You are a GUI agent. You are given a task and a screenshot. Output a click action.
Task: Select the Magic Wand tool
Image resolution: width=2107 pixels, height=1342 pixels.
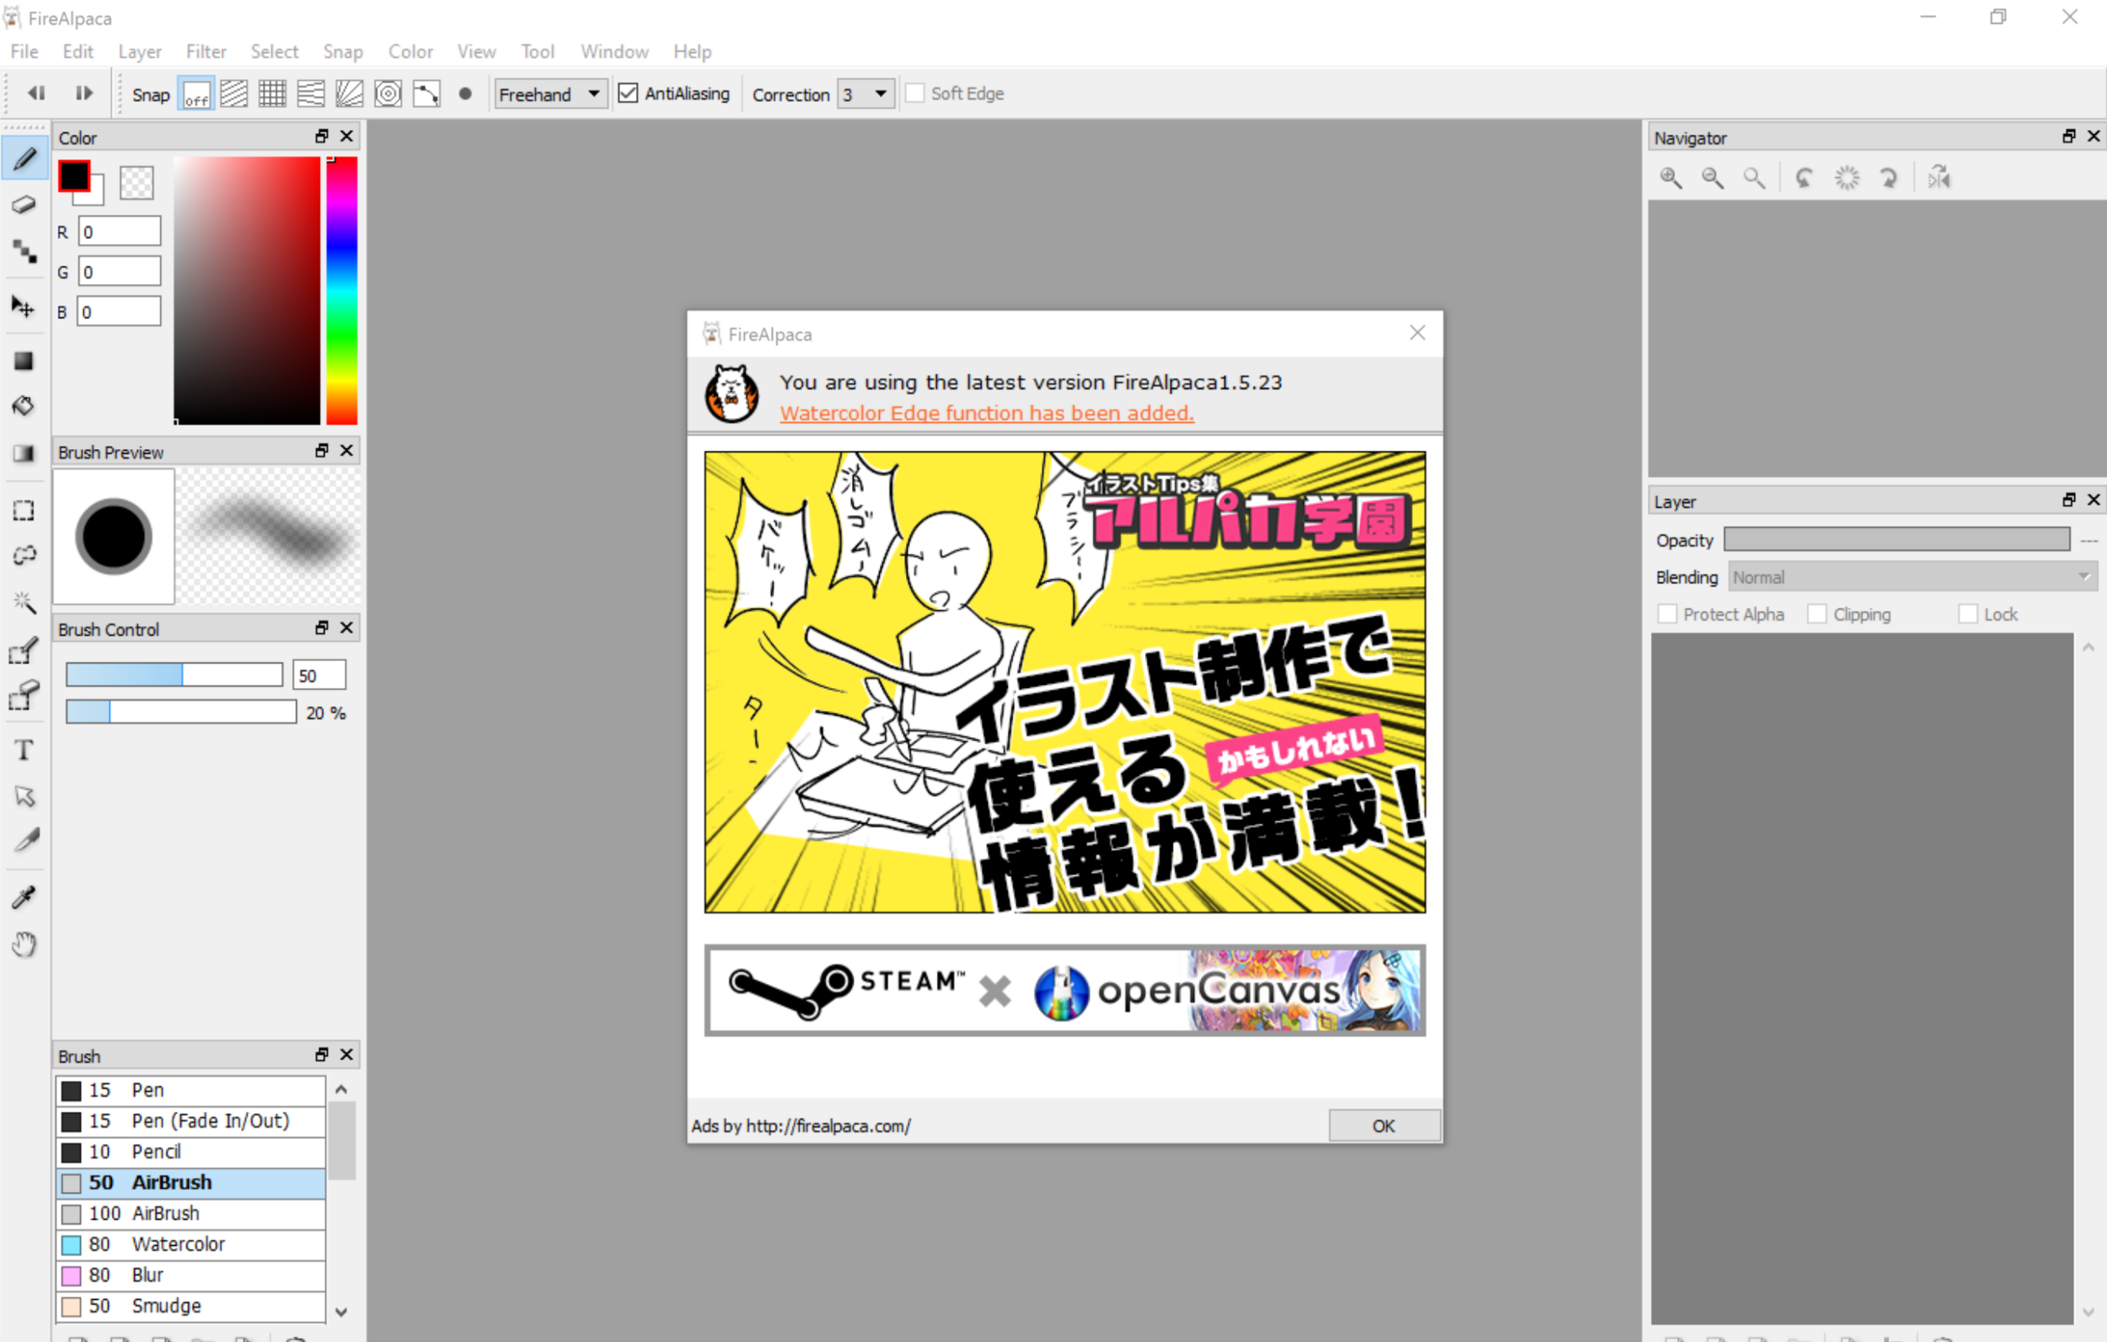tap(24, 601)
